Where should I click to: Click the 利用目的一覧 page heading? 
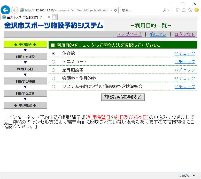(151, 26)
